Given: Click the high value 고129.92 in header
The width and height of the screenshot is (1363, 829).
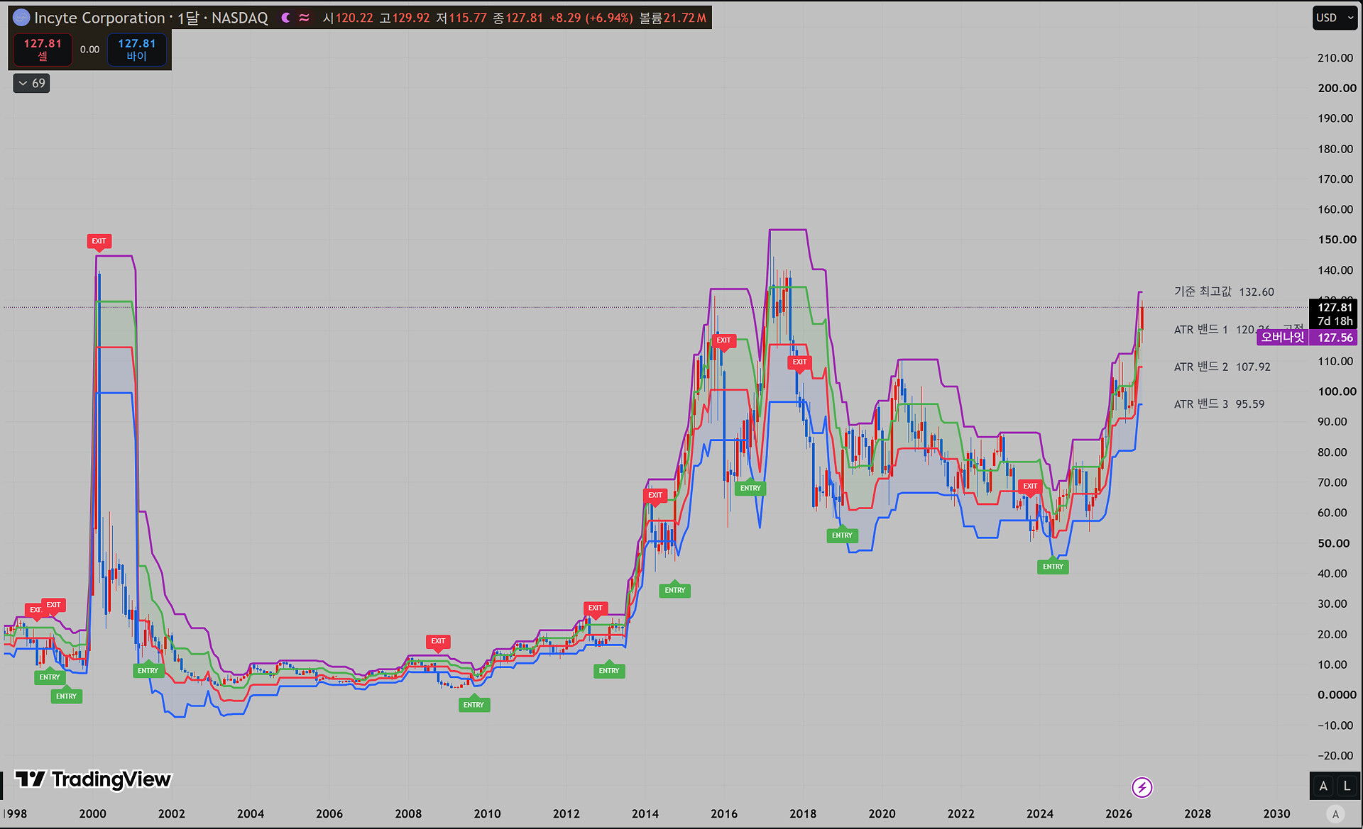Looking at the screenshot, I should [x=405, y=18].
